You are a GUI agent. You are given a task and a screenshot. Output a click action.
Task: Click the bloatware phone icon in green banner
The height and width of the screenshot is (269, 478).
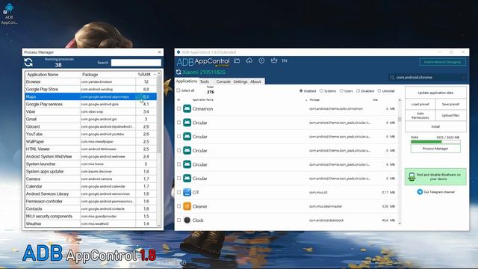click(x=412, y=176)
